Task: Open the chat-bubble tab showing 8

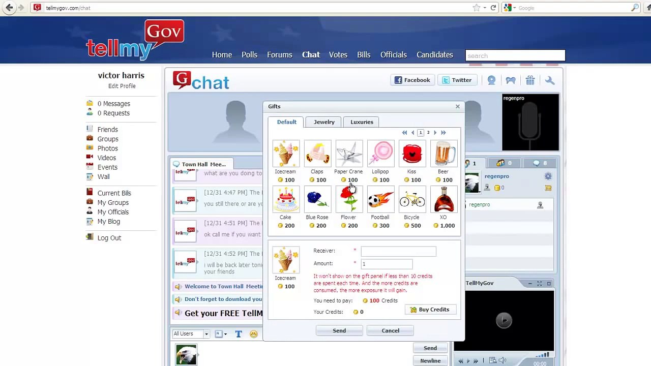Action: 540,163
